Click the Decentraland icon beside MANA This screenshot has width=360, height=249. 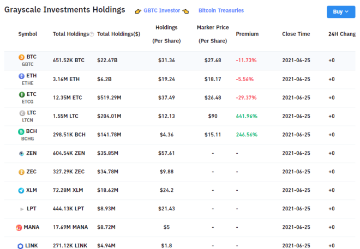pos(19,227)
